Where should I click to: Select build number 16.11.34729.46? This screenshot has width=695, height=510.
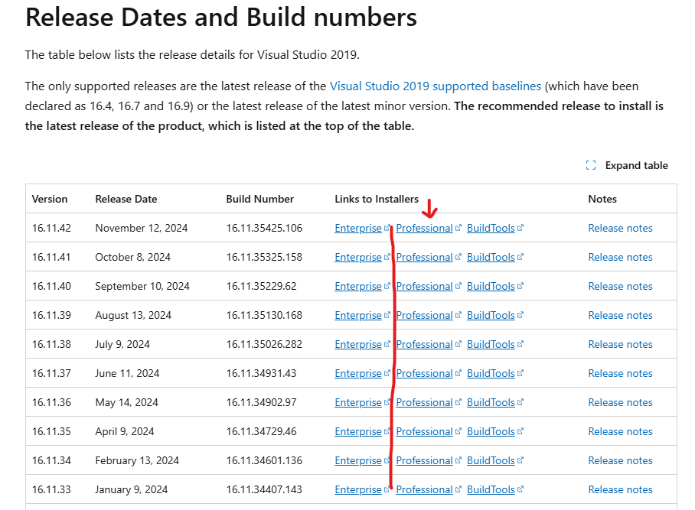pos(261,432)
